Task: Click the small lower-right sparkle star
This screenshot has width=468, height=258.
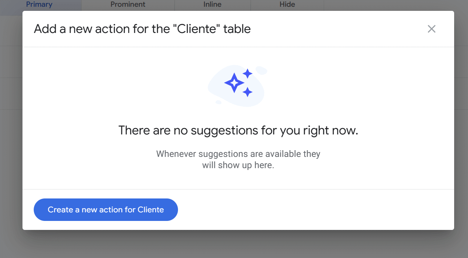Action: pos(247,92)
